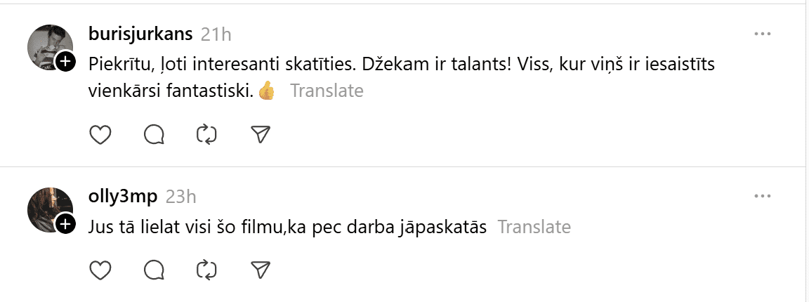Share the olly3mp comment

click(261, 269)
